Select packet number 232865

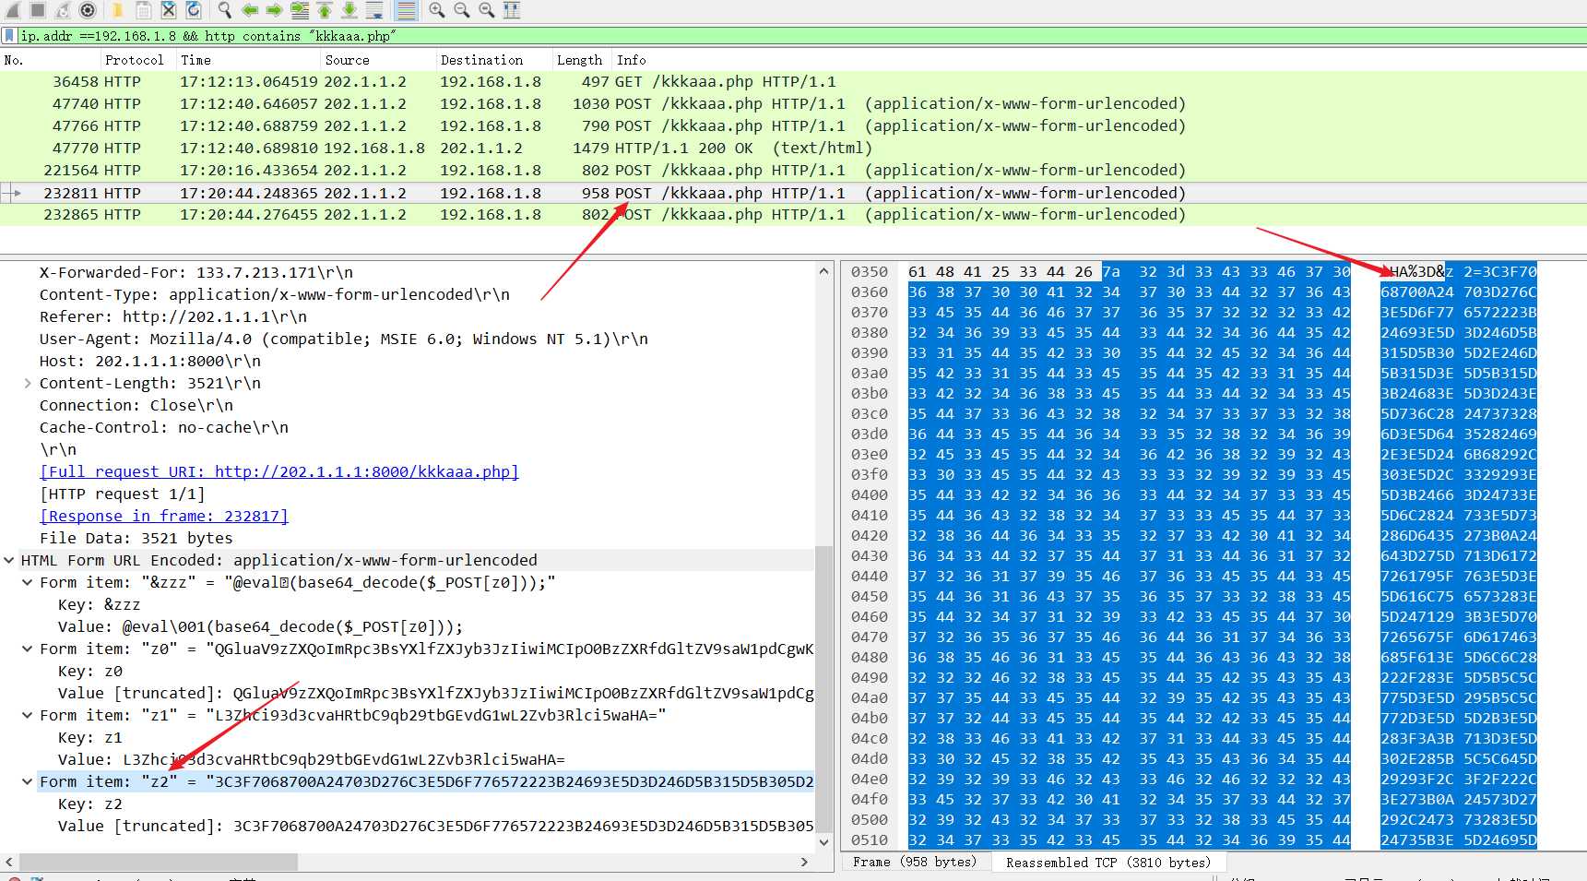(x=793, y=214)
